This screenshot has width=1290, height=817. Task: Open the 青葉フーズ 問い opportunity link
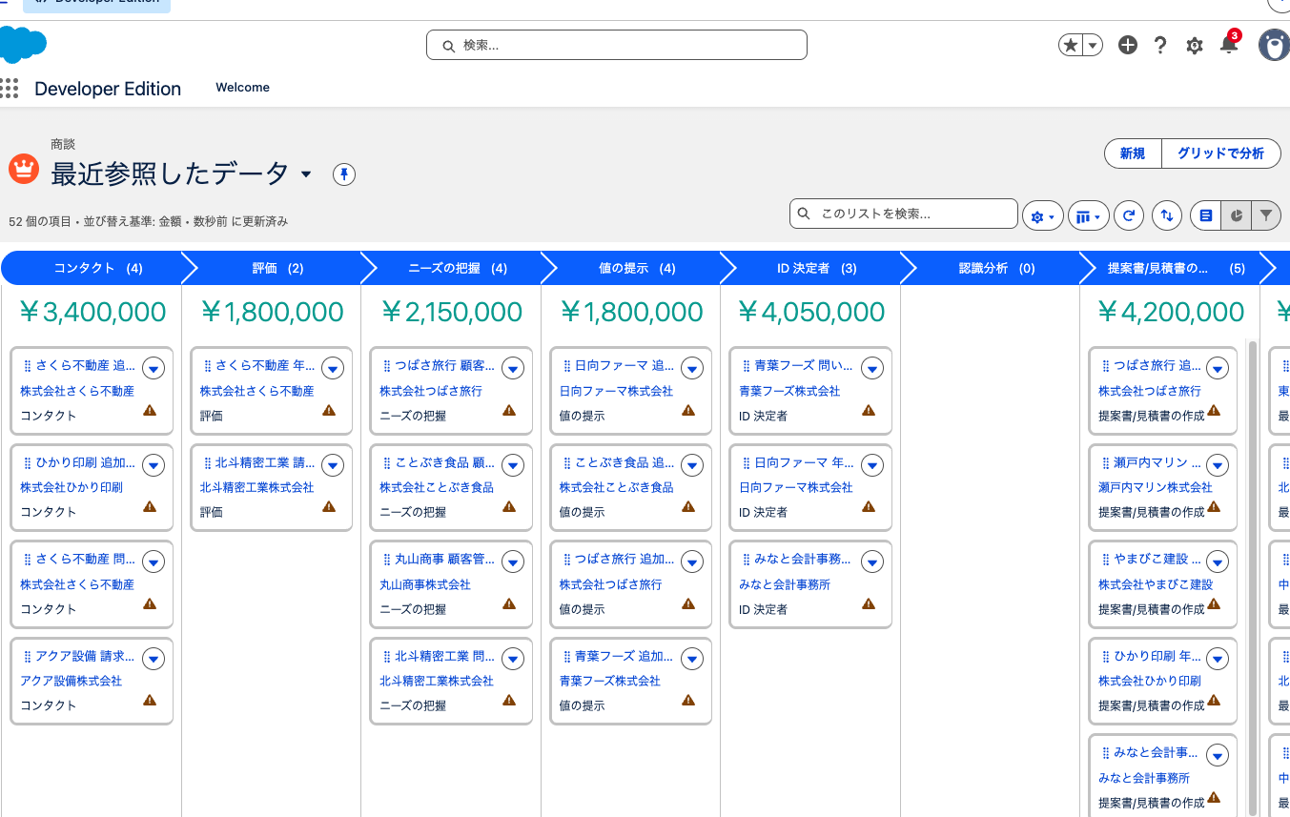[804, 365]
